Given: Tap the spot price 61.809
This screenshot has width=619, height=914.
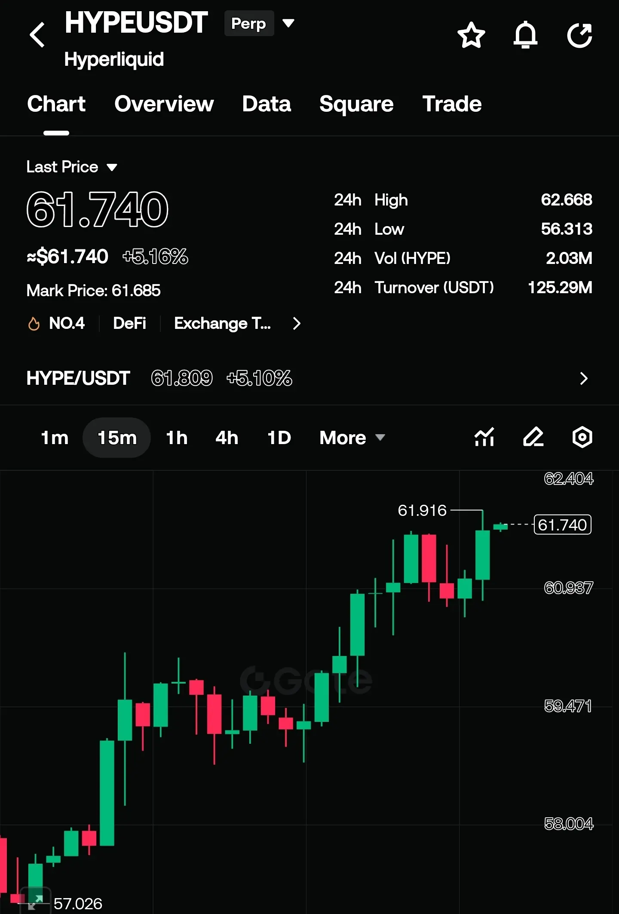Looking at the screenshot, I should (x=182, y=378).
